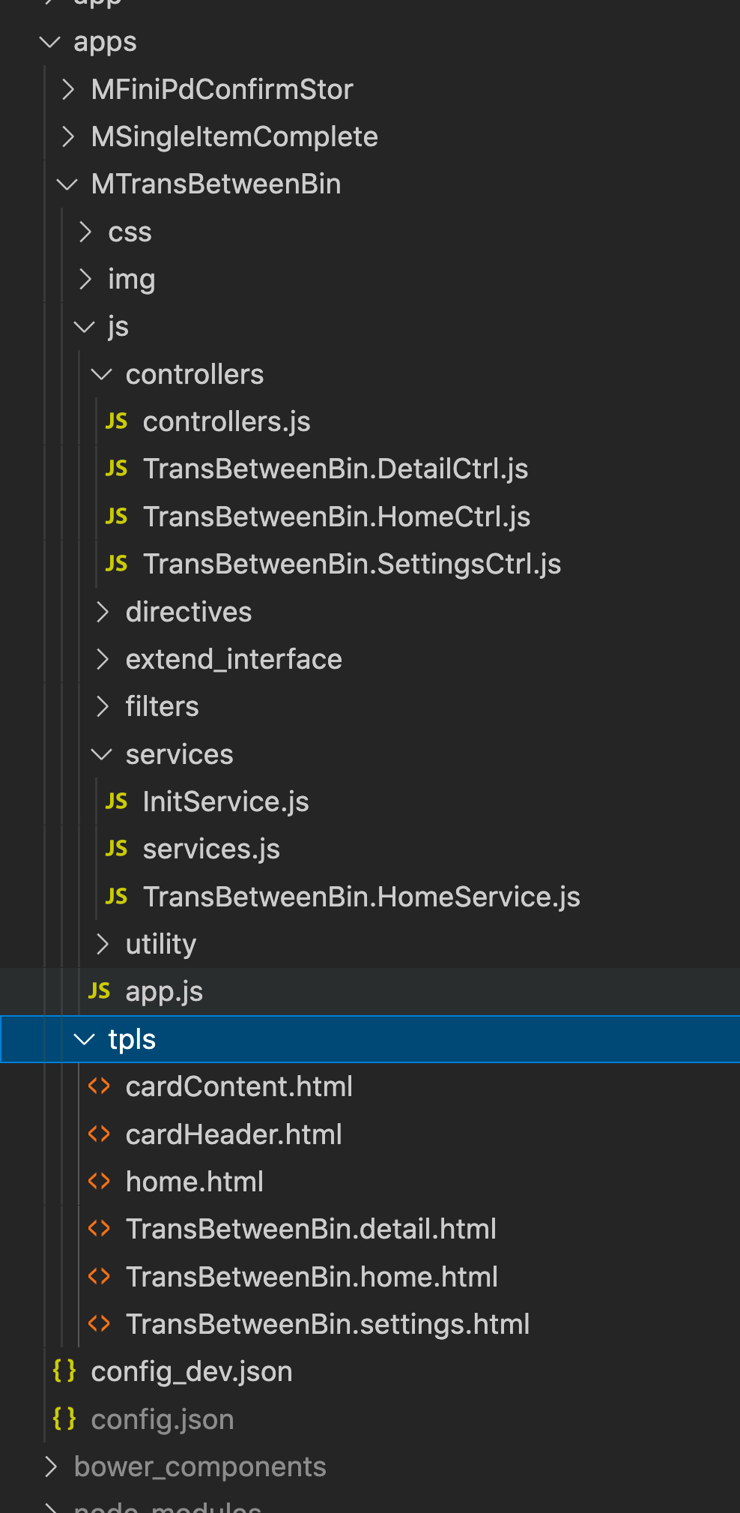The height and width of the screenshot is (1513, 740).
Task: Collapse the tpls folder
Action: 85,1039
